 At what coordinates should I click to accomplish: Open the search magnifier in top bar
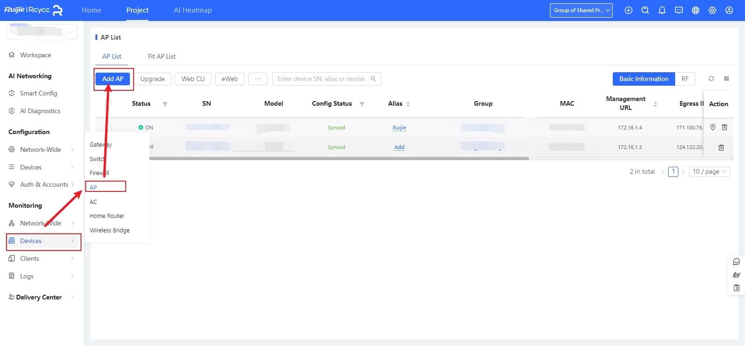(x=645, y=10)
